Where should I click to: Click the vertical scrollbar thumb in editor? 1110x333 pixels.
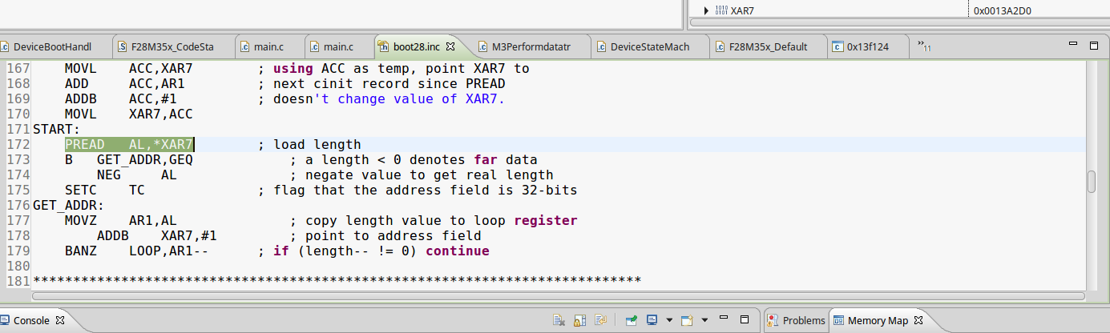(x=1092, y=182)
